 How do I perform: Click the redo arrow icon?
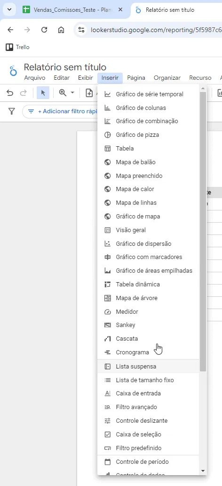tap(23, 93)
